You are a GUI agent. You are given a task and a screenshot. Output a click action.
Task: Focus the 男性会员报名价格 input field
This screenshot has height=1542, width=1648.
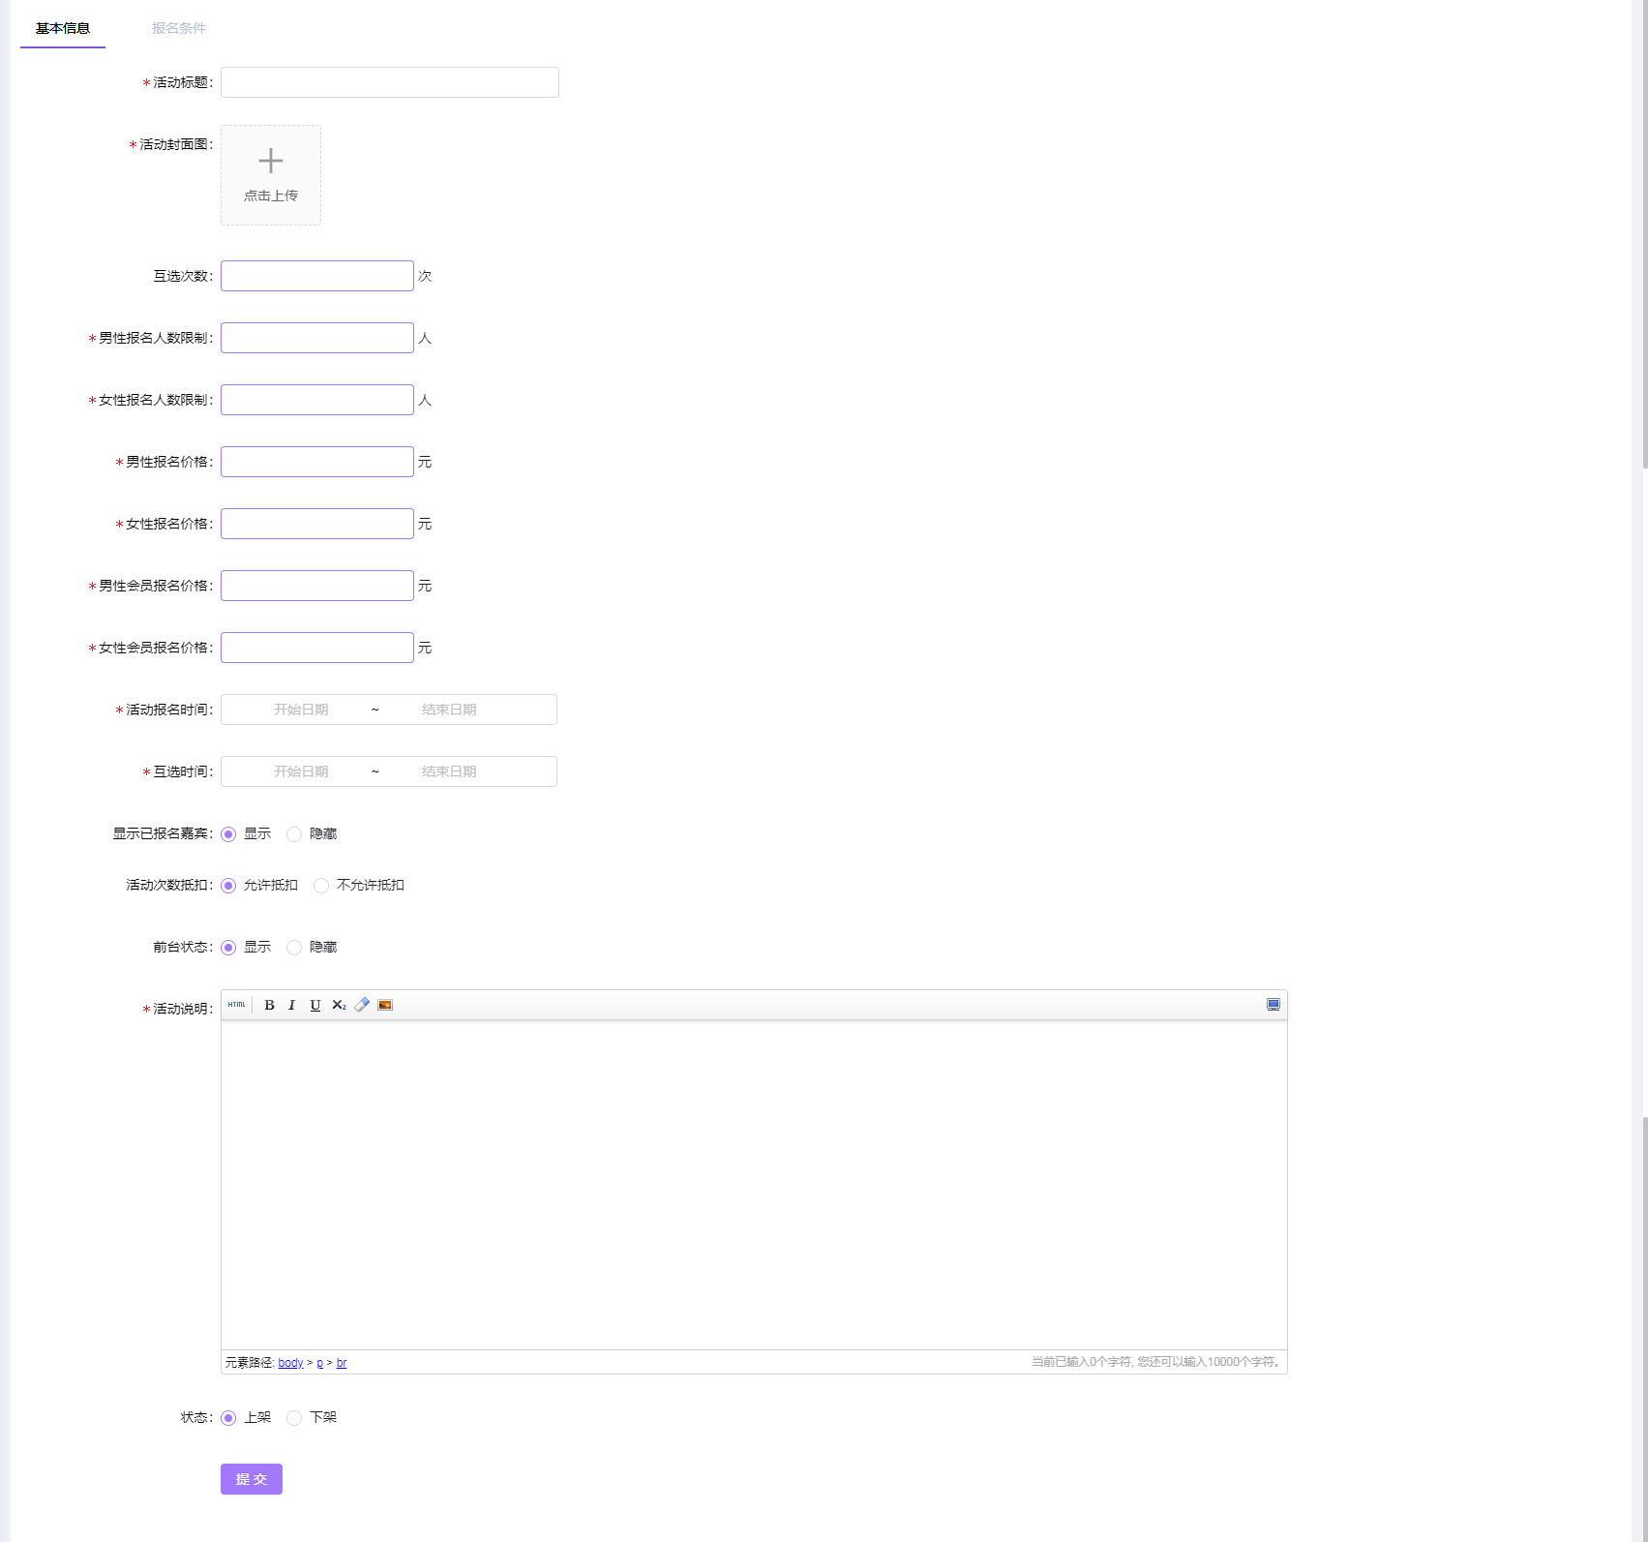(317, 586)
